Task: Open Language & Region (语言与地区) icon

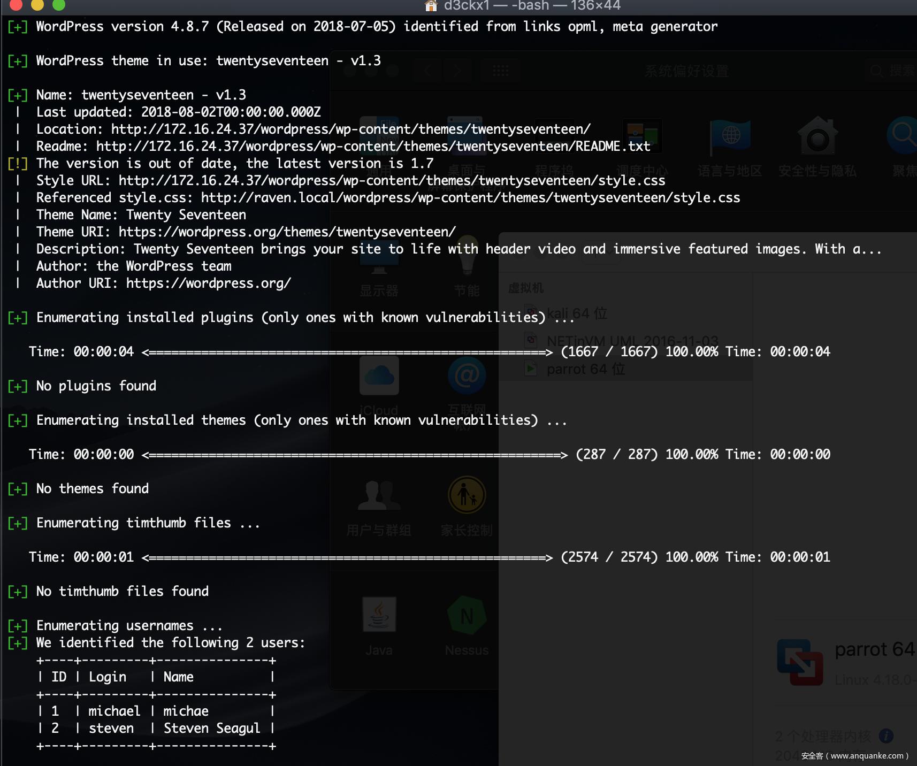Action: (x=730, y=136)
